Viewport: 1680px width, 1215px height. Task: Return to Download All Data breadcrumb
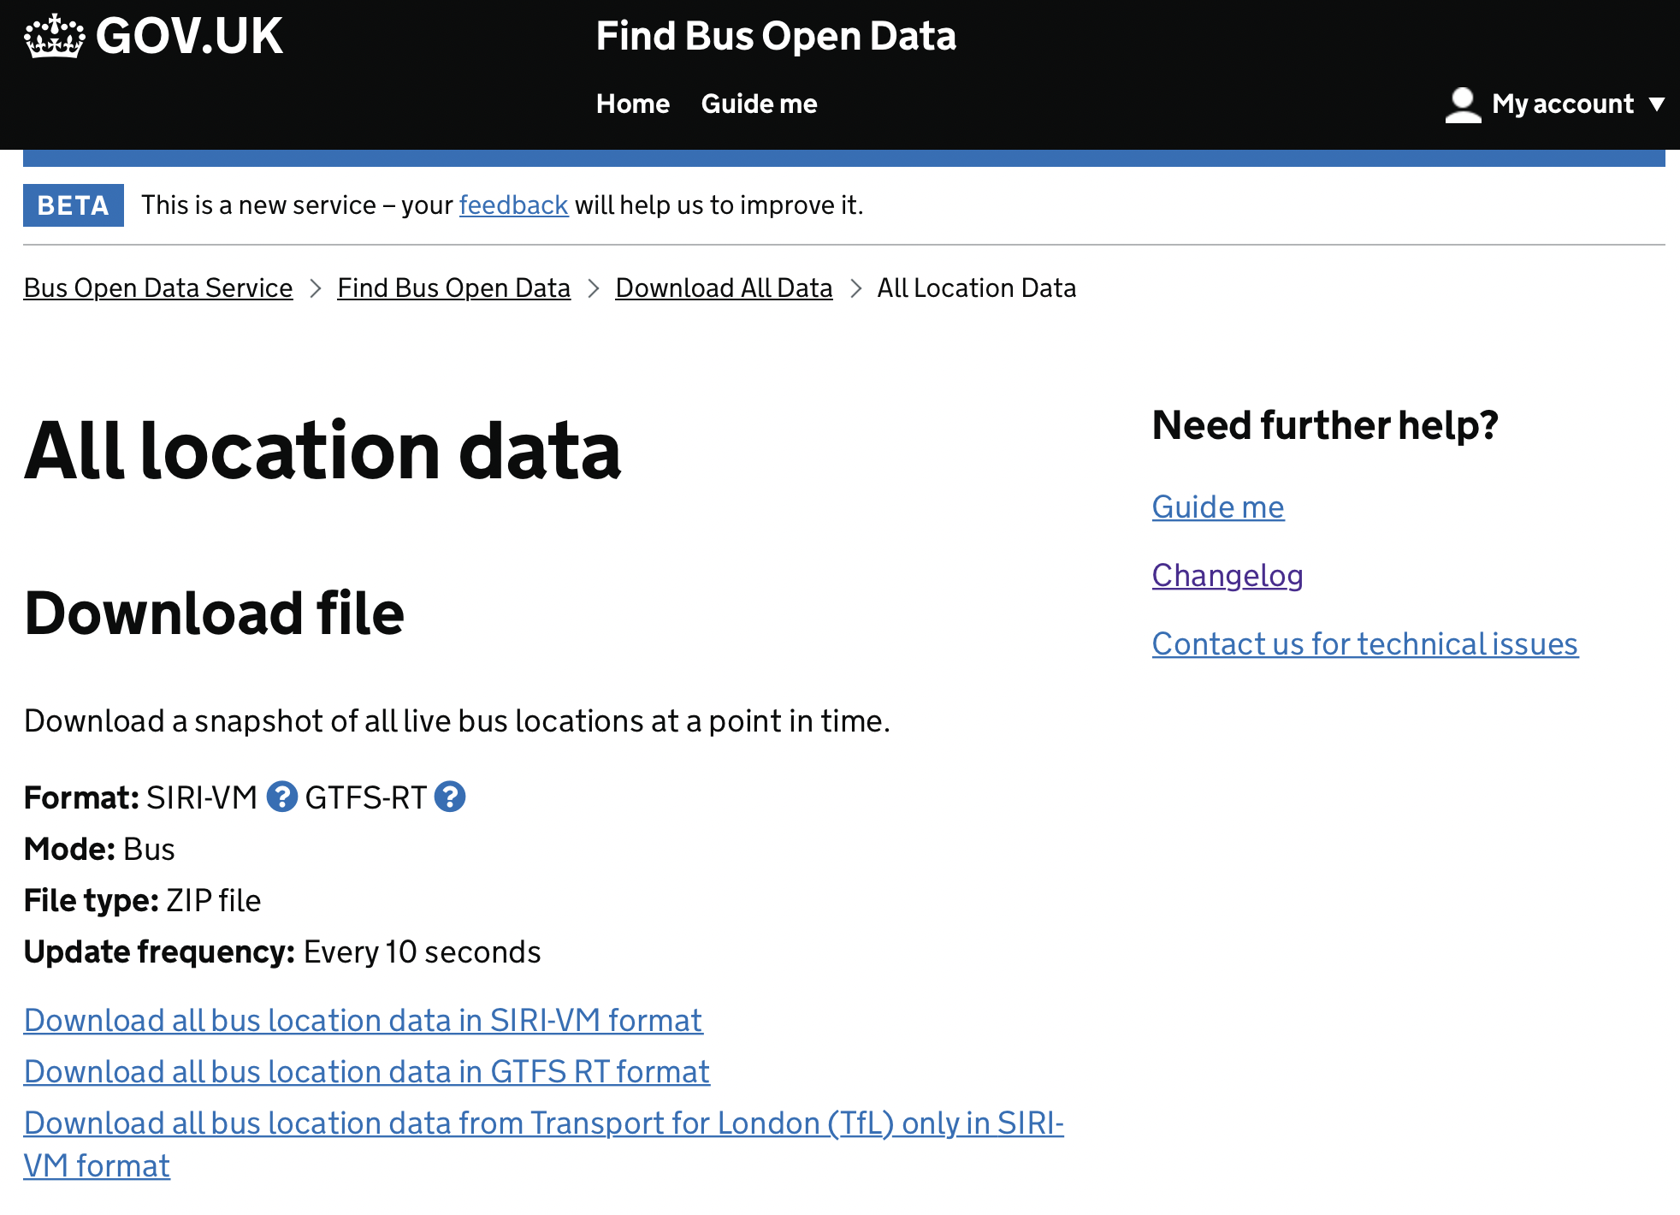click(724, 288)
